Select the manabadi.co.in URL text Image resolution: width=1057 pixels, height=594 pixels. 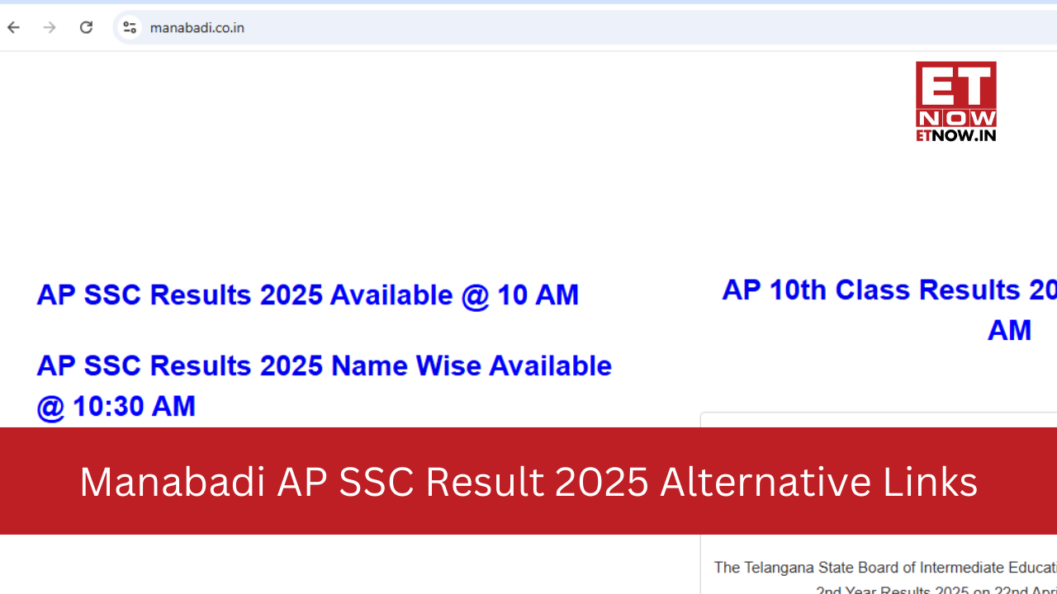197,27
